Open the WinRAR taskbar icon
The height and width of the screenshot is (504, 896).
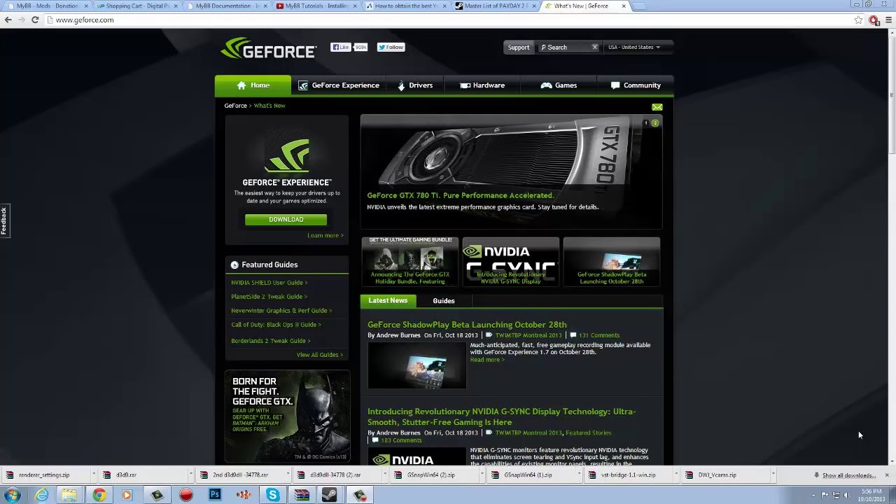click(x=301, y=495)
